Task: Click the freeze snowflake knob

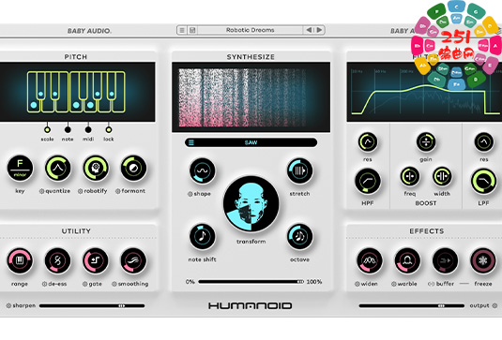Action: [x=483, y=260]
